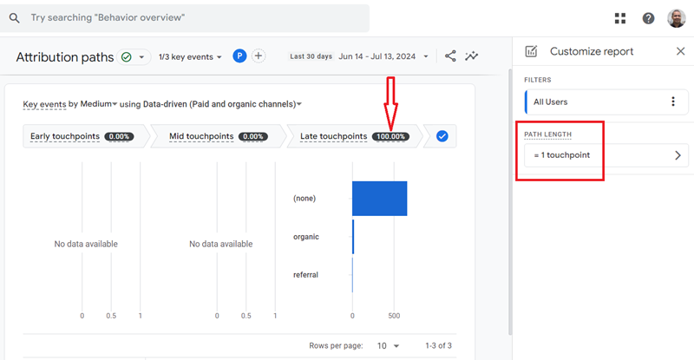The height and width of the screenshot is (360, 694).
Task: Click the "(none)" medium label
Action: (x=304, y=199)
